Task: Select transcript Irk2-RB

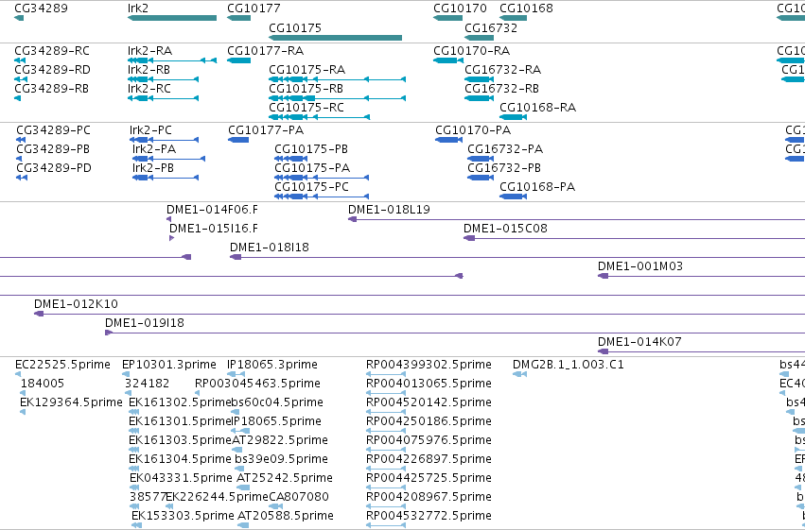Action: [163, 79]
